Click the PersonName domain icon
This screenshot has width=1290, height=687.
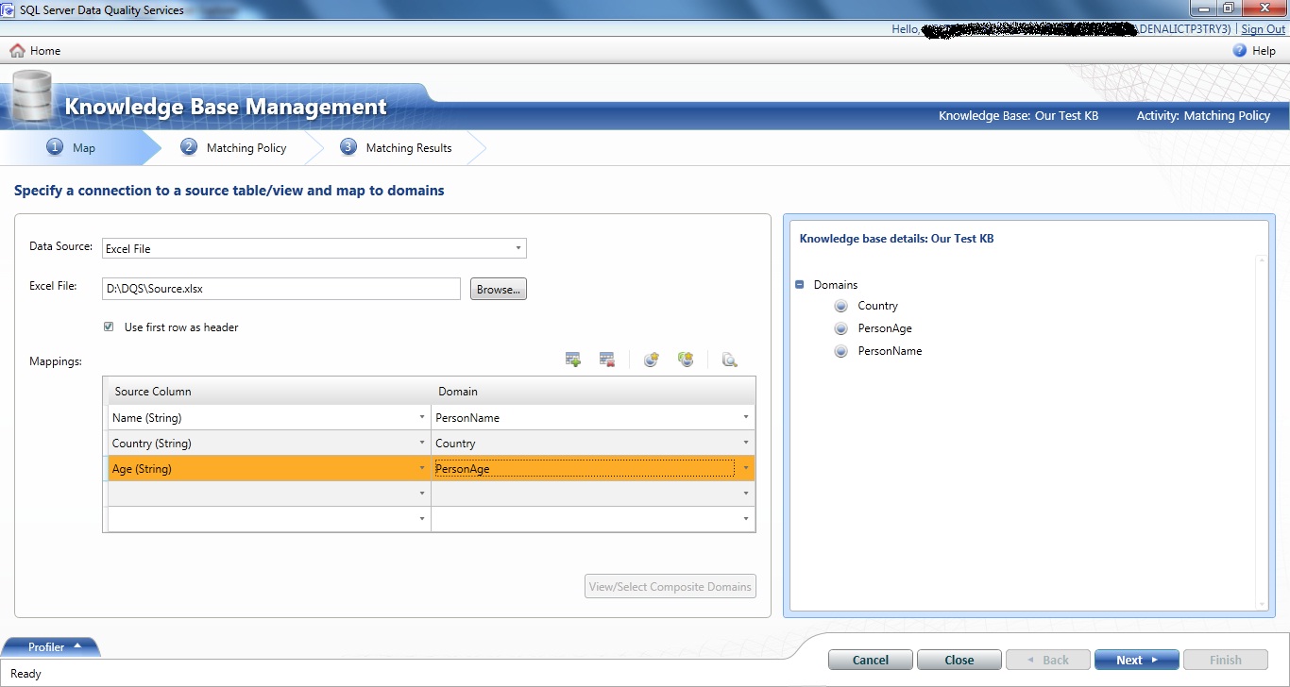click(x=841, y=351)
